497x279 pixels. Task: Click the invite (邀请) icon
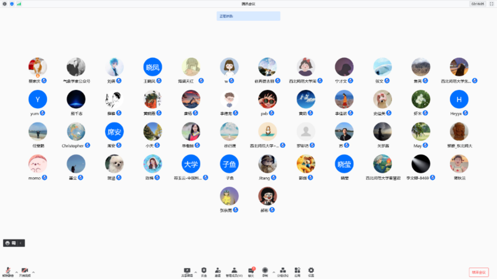217,272
